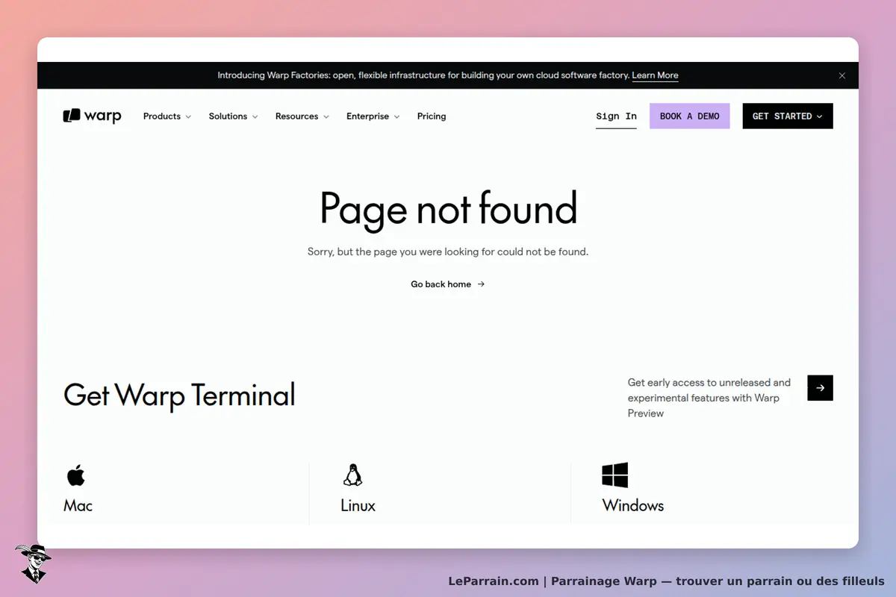This screenshot has height=597, width=896.
Task: Select the Windows download label
Action: click(x=633, y=505)
